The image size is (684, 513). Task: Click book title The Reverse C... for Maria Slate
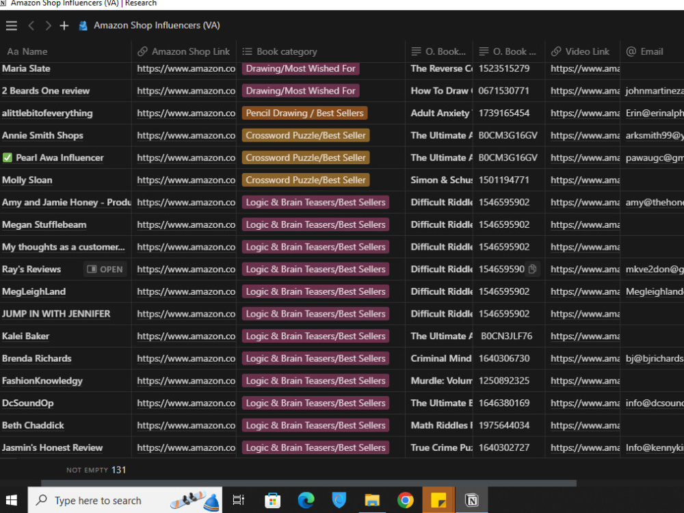coord(441,68)
